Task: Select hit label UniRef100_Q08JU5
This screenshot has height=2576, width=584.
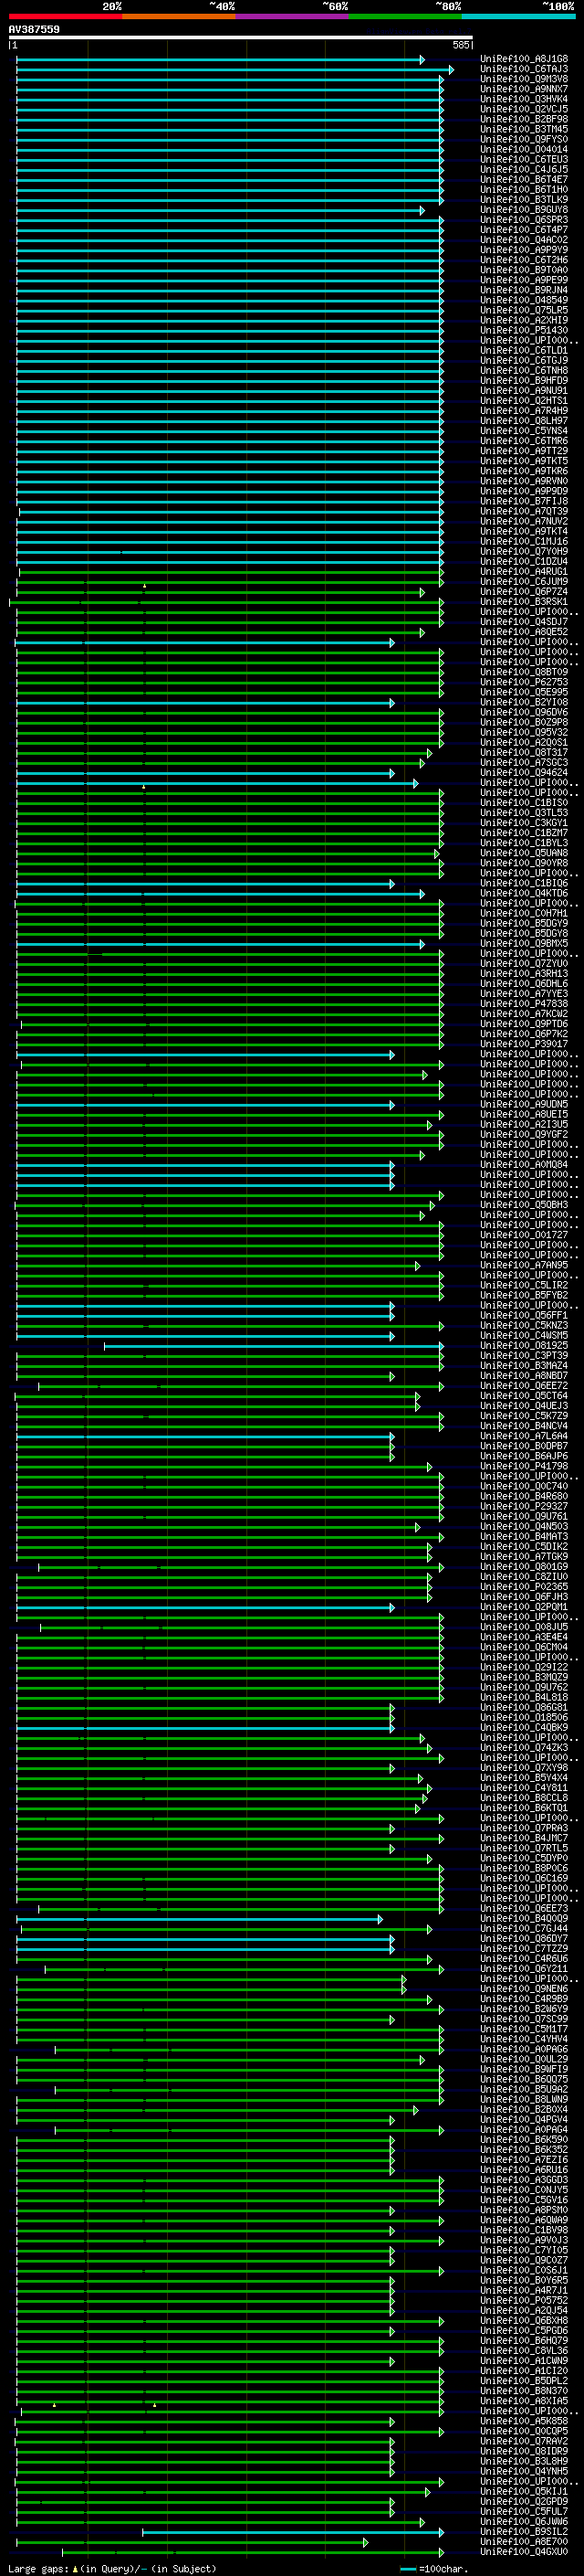Action: coord(524,1628)
